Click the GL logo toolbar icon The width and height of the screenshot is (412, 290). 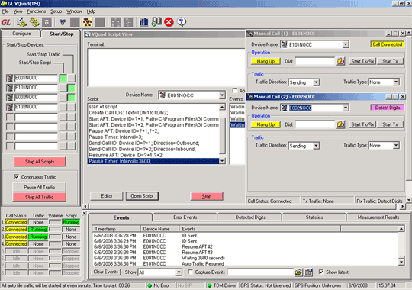click(6, 22)
